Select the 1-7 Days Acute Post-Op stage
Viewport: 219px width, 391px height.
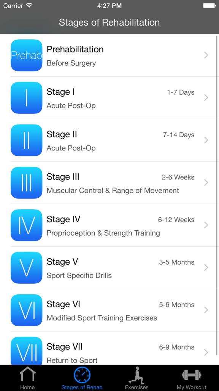114,98
